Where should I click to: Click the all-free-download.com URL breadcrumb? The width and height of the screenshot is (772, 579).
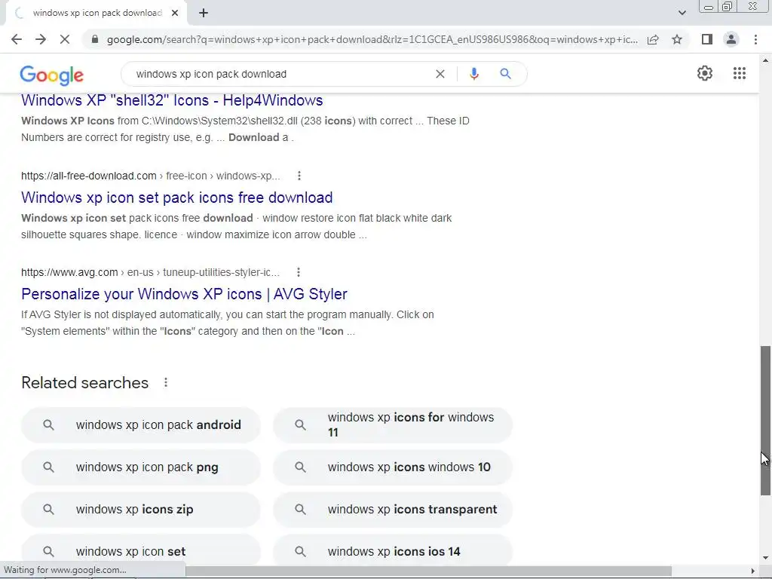(x=151, y=176)
